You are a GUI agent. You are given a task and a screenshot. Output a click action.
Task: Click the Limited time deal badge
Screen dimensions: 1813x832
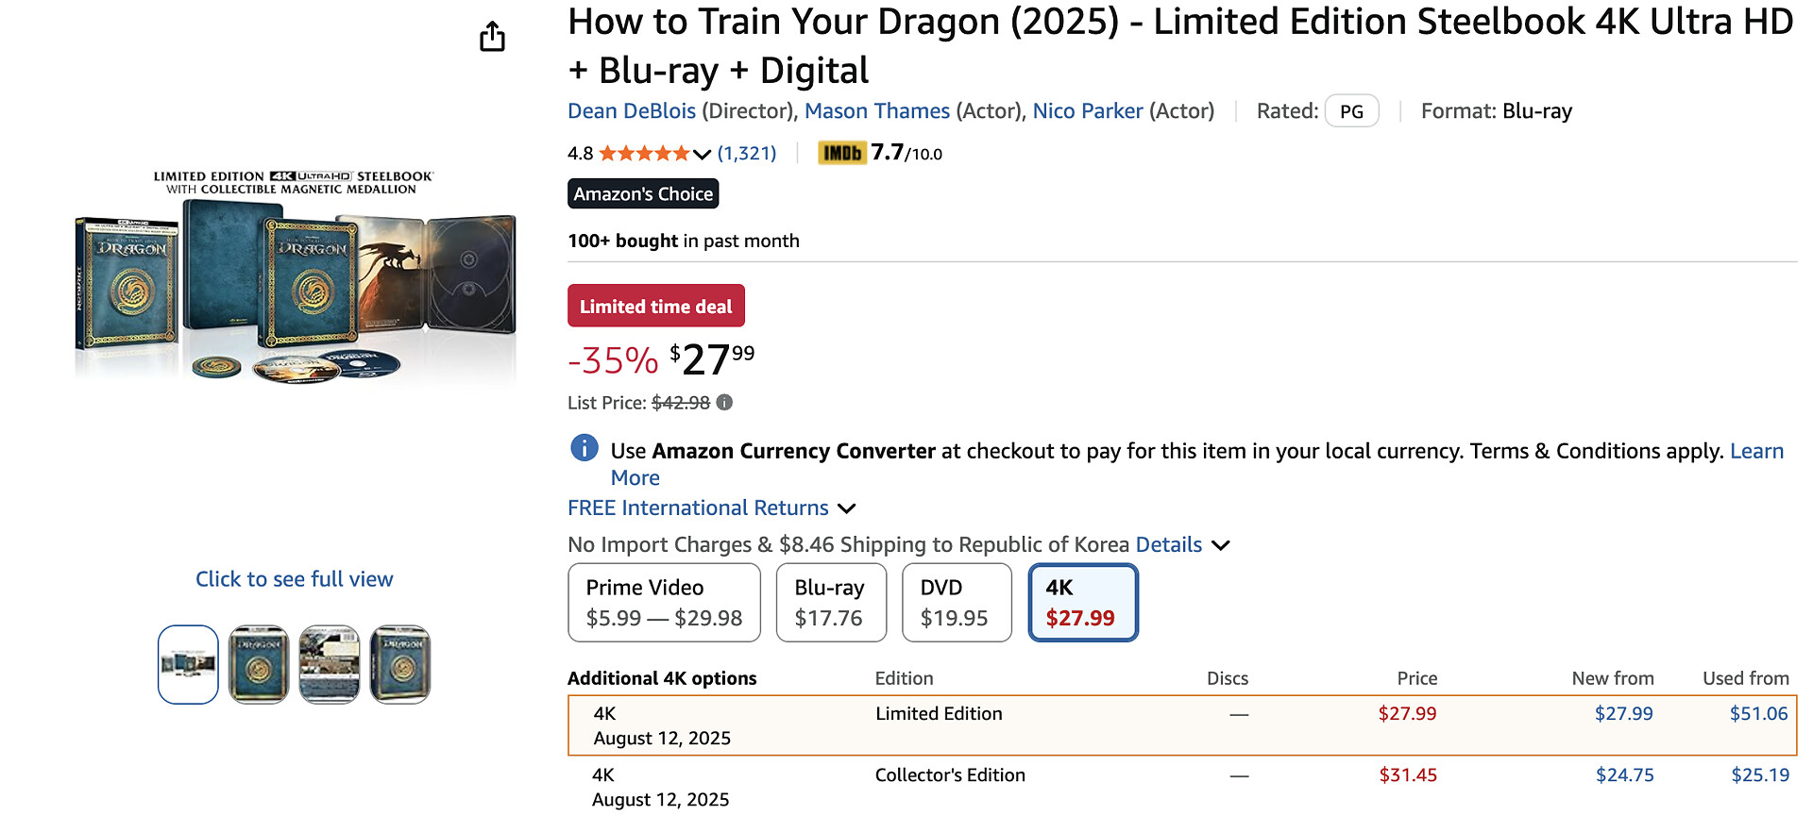[655, 306]
